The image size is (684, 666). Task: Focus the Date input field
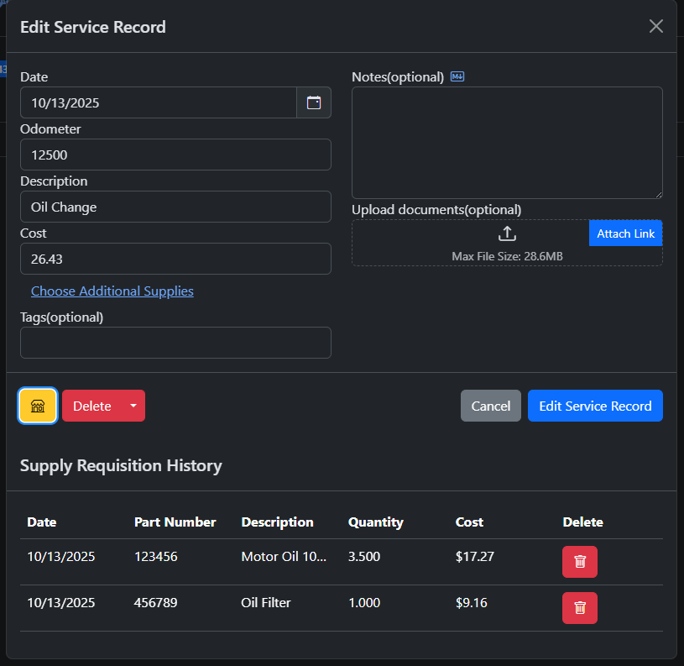click(159, 103)
